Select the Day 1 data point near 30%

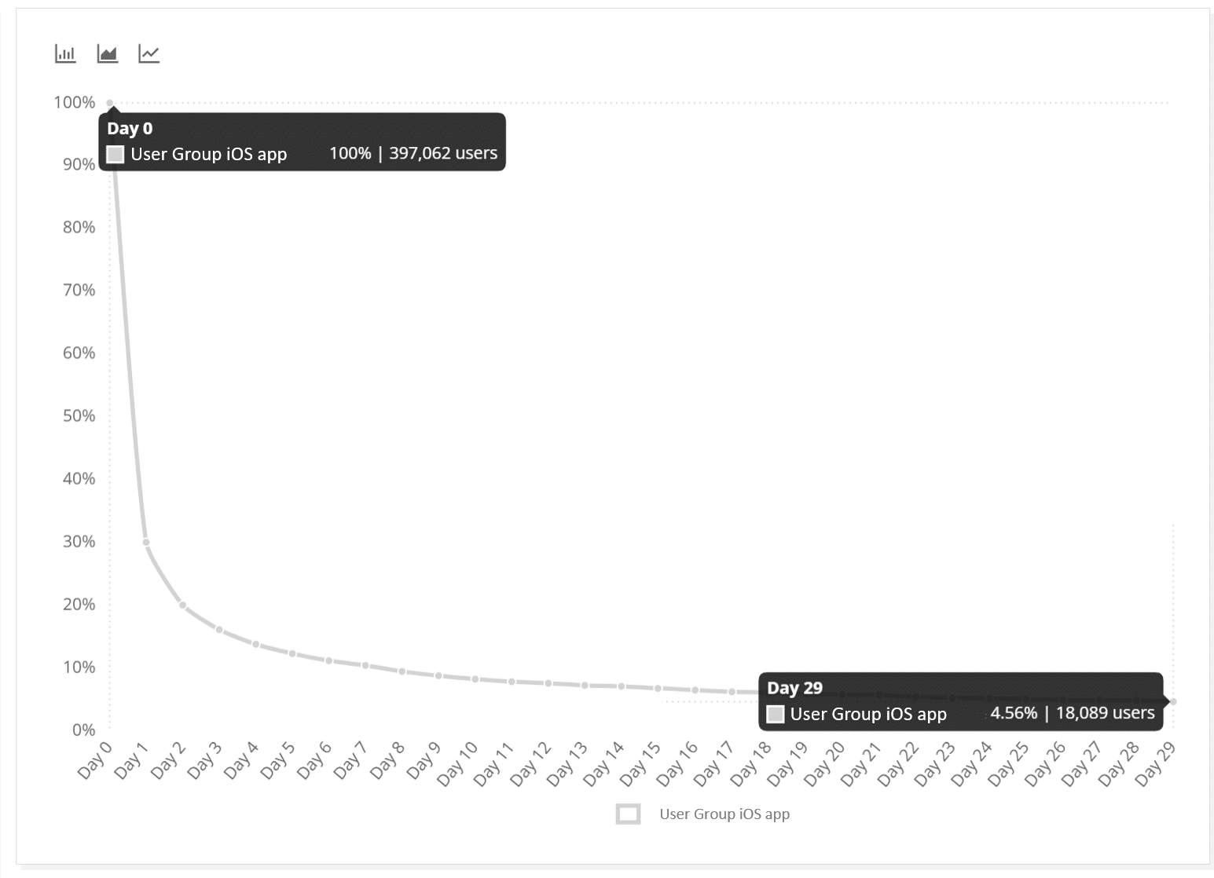(146, 542)
